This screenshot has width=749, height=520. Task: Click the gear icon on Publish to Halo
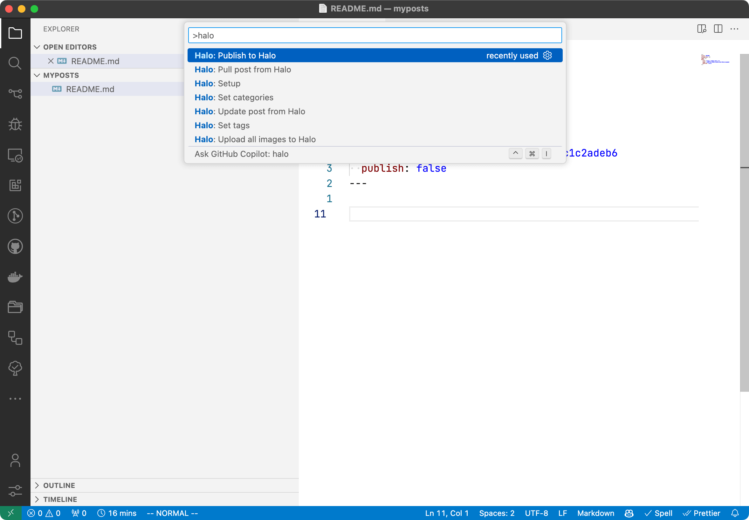pos(548,55)
